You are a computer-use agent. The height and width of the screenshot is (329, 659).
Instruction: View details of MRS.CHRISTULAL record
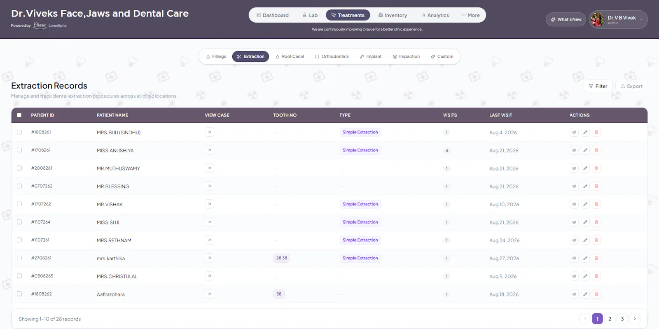click(574, 276)
